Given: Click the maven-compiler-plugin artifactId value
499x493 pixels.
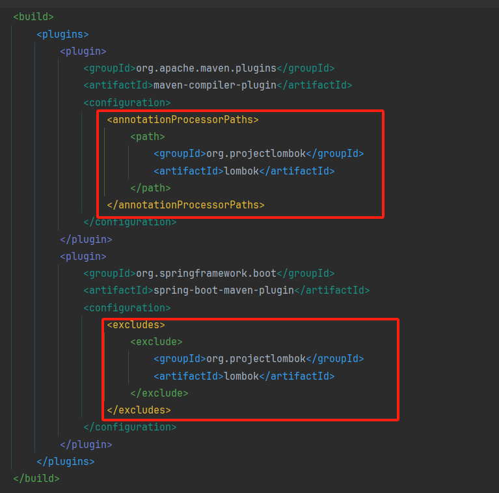Looking at the screenshot, I should click(215, 85).
